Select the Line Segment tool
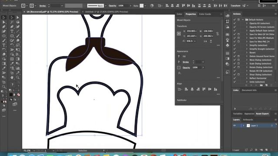Screen dimensions: 278x156 [x=18, y=31]
